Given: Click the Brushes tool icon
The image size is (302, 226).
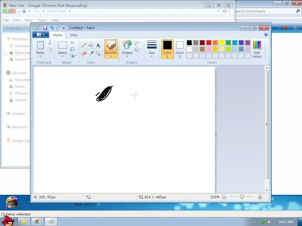Looking at the screenshot, I should pyautogui.click(x=111, y=45).
